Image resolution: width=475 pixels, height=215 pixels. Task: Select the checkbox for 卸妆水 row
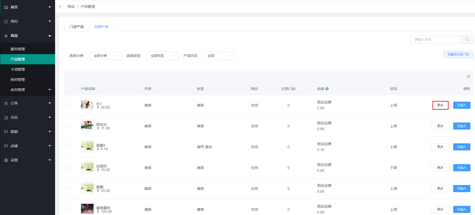69,126
